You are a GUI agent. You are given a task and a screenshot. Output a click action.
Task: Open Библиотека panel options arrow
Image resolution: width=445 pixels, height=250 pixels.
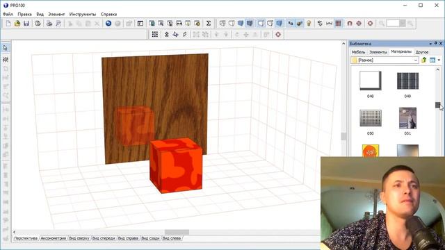click(x=430, y=44)
